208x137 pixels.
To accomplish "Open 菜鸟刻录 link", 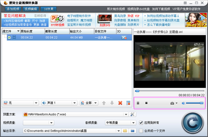I will click(120, 16).
